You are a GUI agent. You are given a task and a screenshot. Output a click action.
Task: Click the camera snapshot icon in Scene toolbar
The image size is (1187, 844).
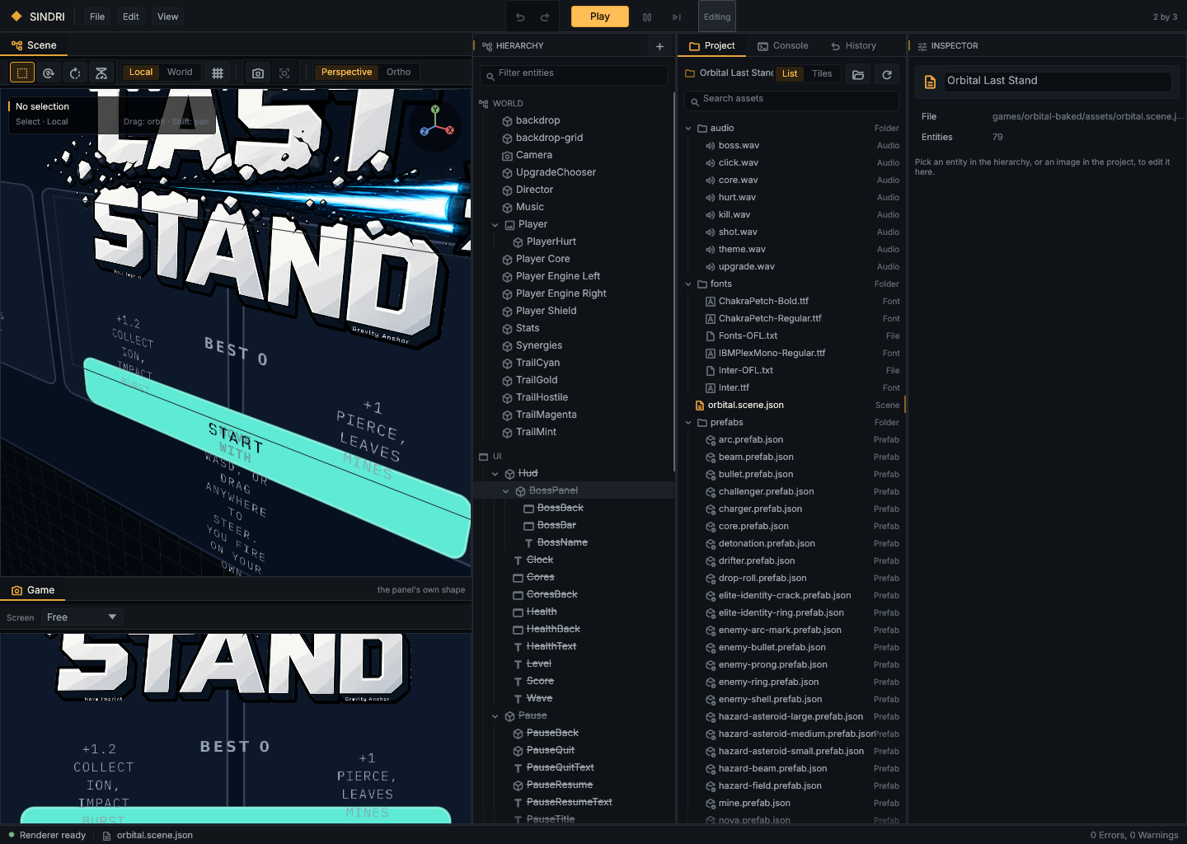[258, 73]
